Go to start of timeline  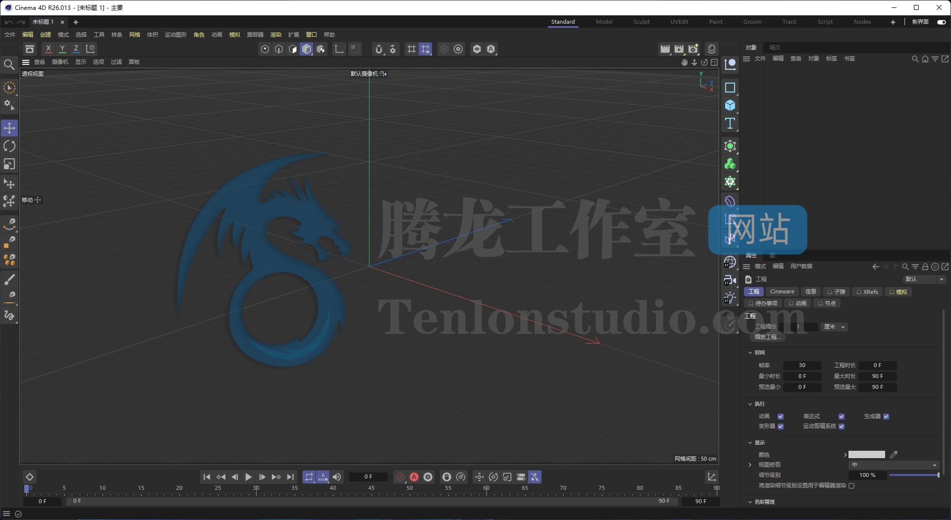[207, 477]
